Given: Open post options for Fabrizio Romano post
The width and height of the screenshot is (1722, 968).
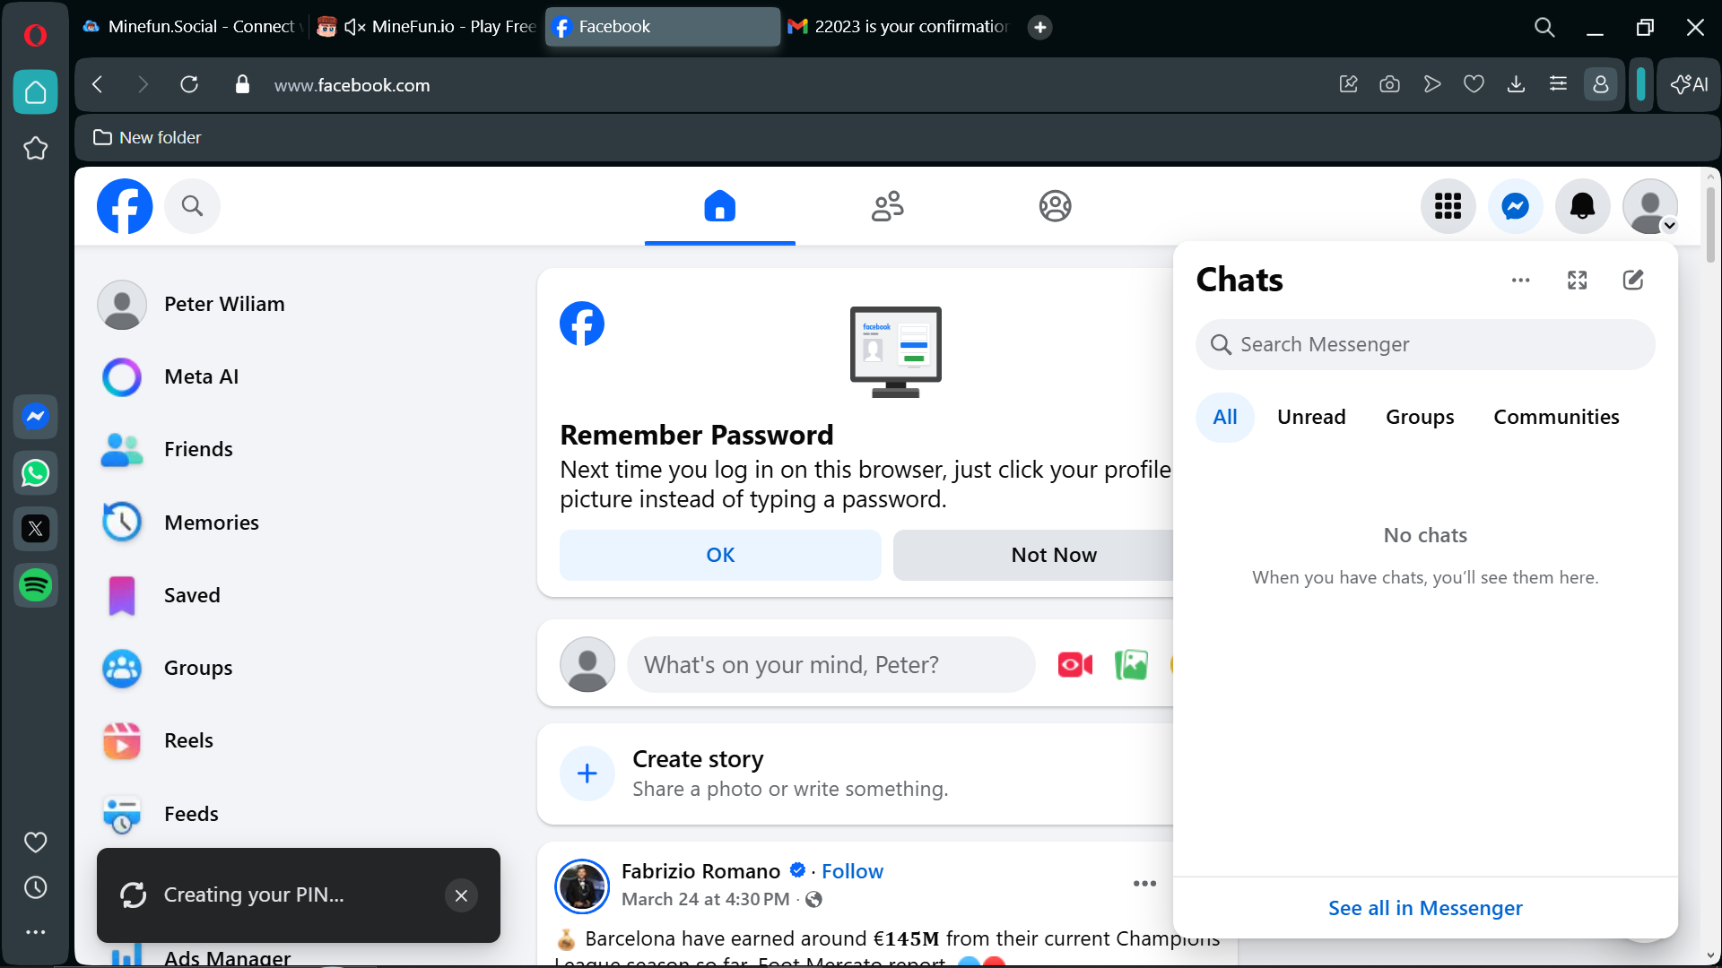Looking at the screenshot, I should (1144, 884).
